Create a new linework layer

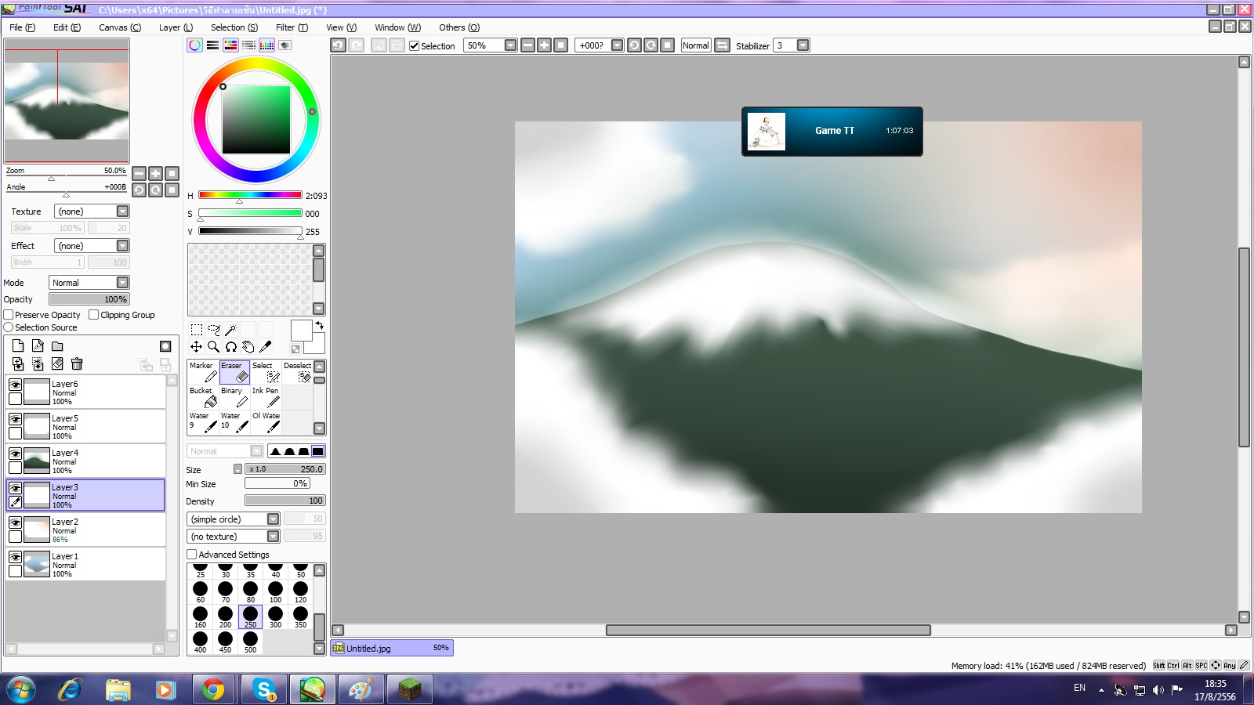click(38, 346)
